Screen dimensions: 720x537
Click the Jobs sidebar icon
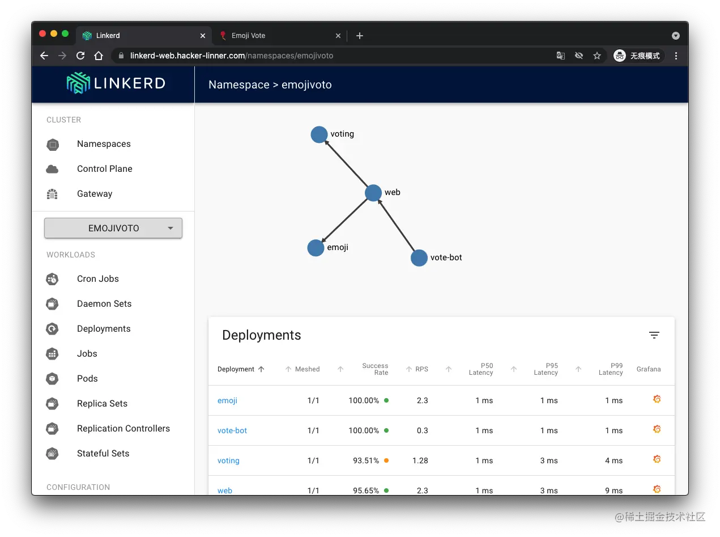tap(52, 354)
